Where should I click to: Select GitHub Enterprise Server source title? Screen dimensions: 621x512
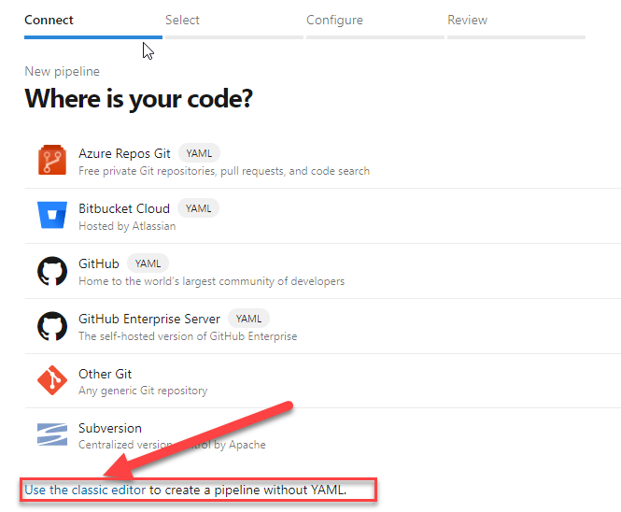pos(148,319)
